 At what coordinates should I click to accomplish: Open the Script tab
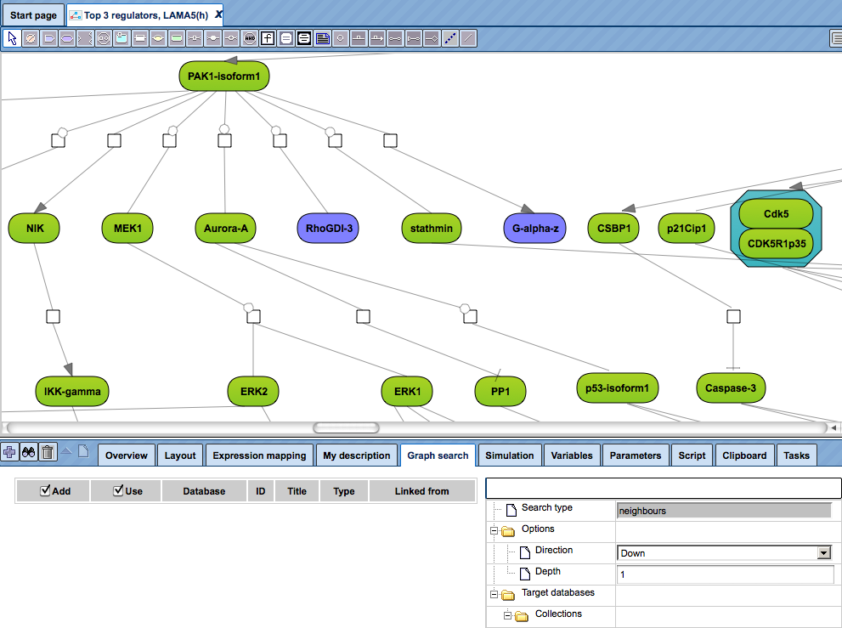692,455
